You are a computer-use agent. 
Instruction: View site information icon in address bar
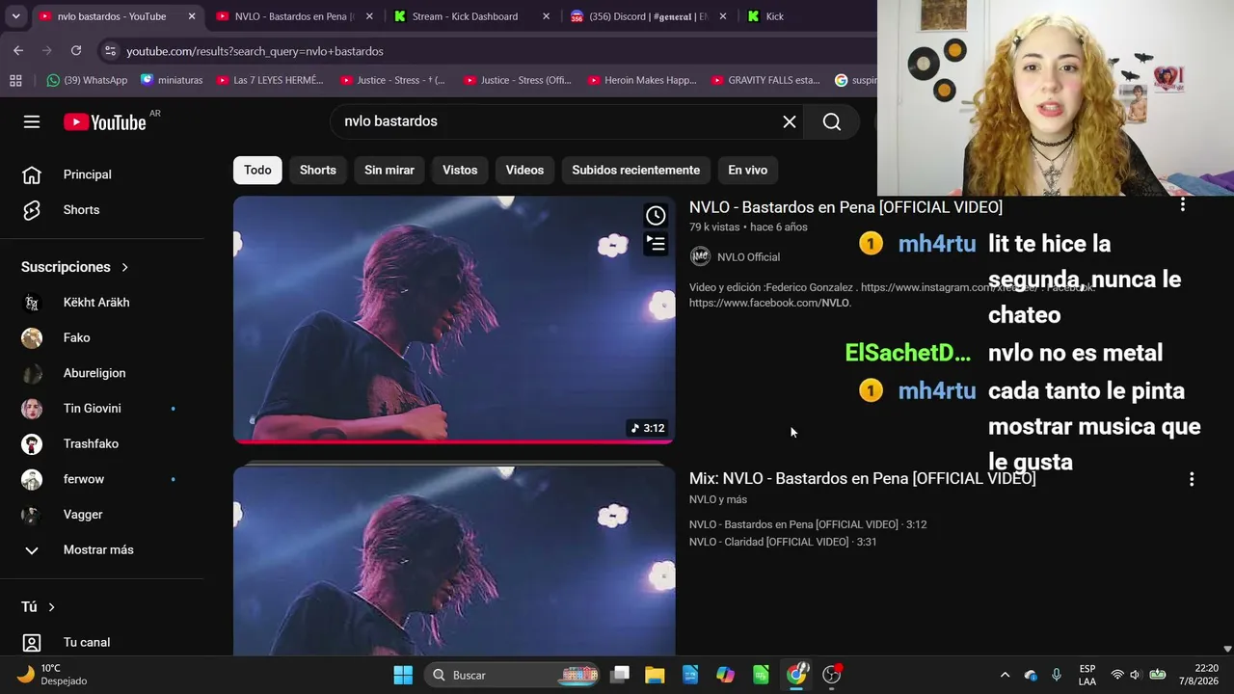[110, 51]
